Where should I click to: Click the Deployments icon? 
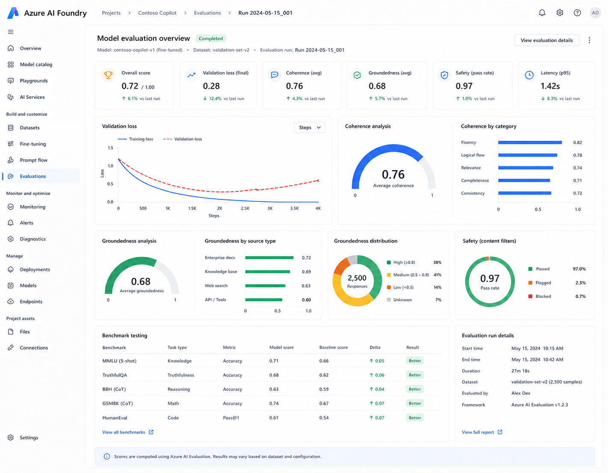(11, 269)
